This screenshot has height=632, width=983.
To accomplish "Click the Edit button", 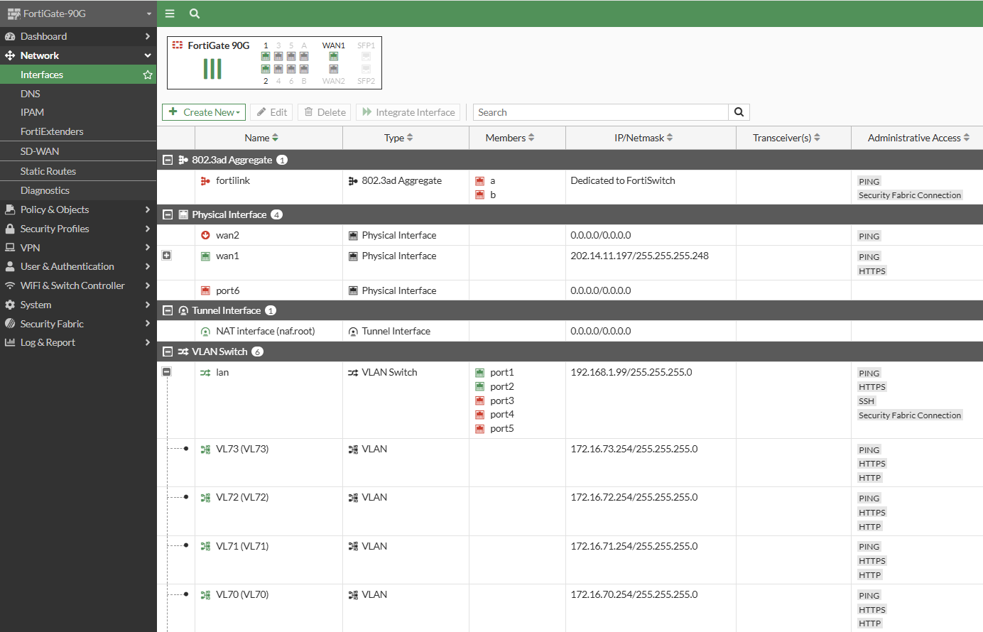I will [272, 112].
